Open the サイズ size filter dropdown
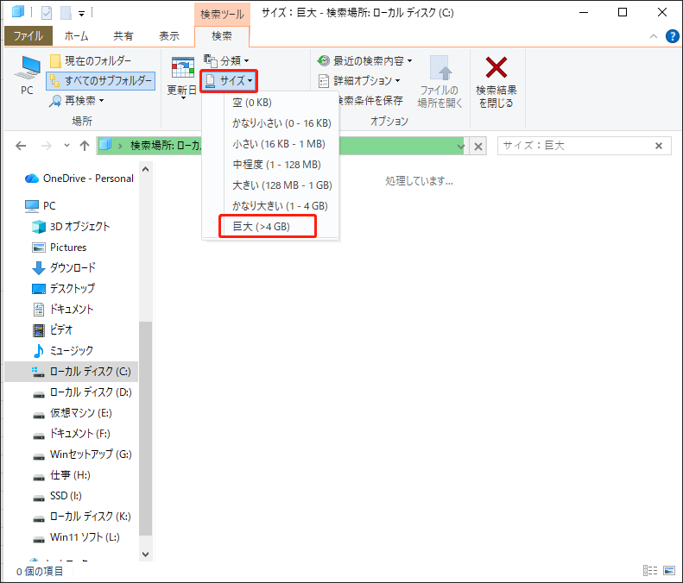 pos(229,80)
